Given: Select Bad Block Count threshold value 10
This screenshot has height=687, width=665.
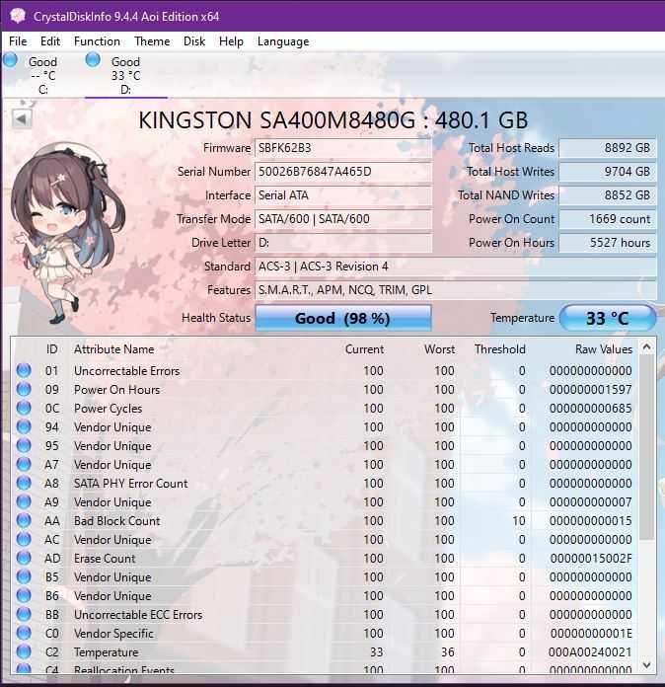Looking at the screenshot, I should click(x=519, y=520).
